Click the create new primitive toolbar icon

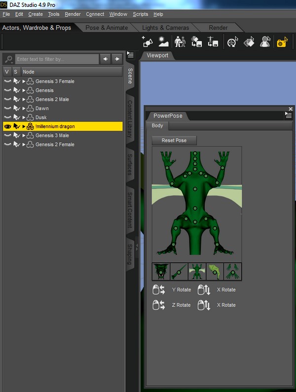[x=147, y=41]
